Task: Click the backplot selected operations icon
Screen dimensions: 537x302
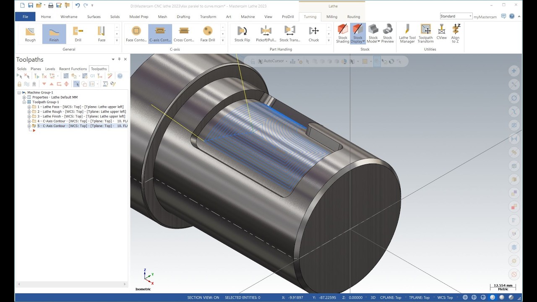Action: point(66,76)
